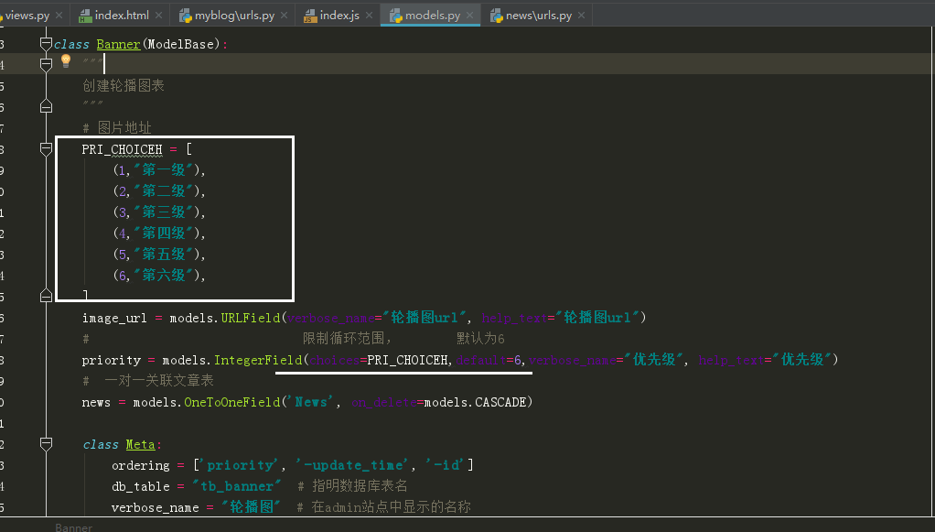
Task: Click the comment 创建轮播图表
Action: click(x=124, y=86)
